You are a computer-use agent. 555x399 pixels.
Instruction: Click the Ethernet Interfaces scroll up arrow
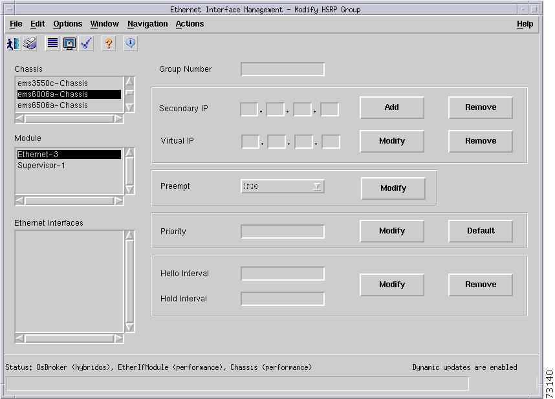[130, 235]
